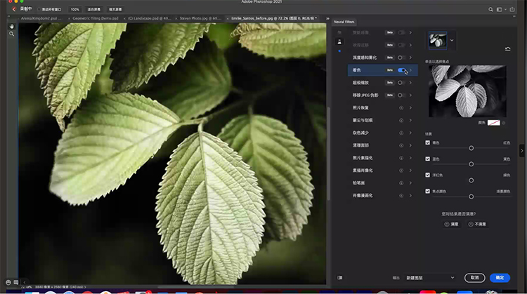This screenshot has width=527, height=294.
Task: Select the Hand tool
Action: (12, 26)
